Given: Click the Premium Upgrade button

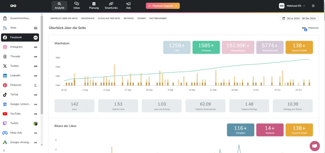Looking at the screenshot, I should [163, 6].
